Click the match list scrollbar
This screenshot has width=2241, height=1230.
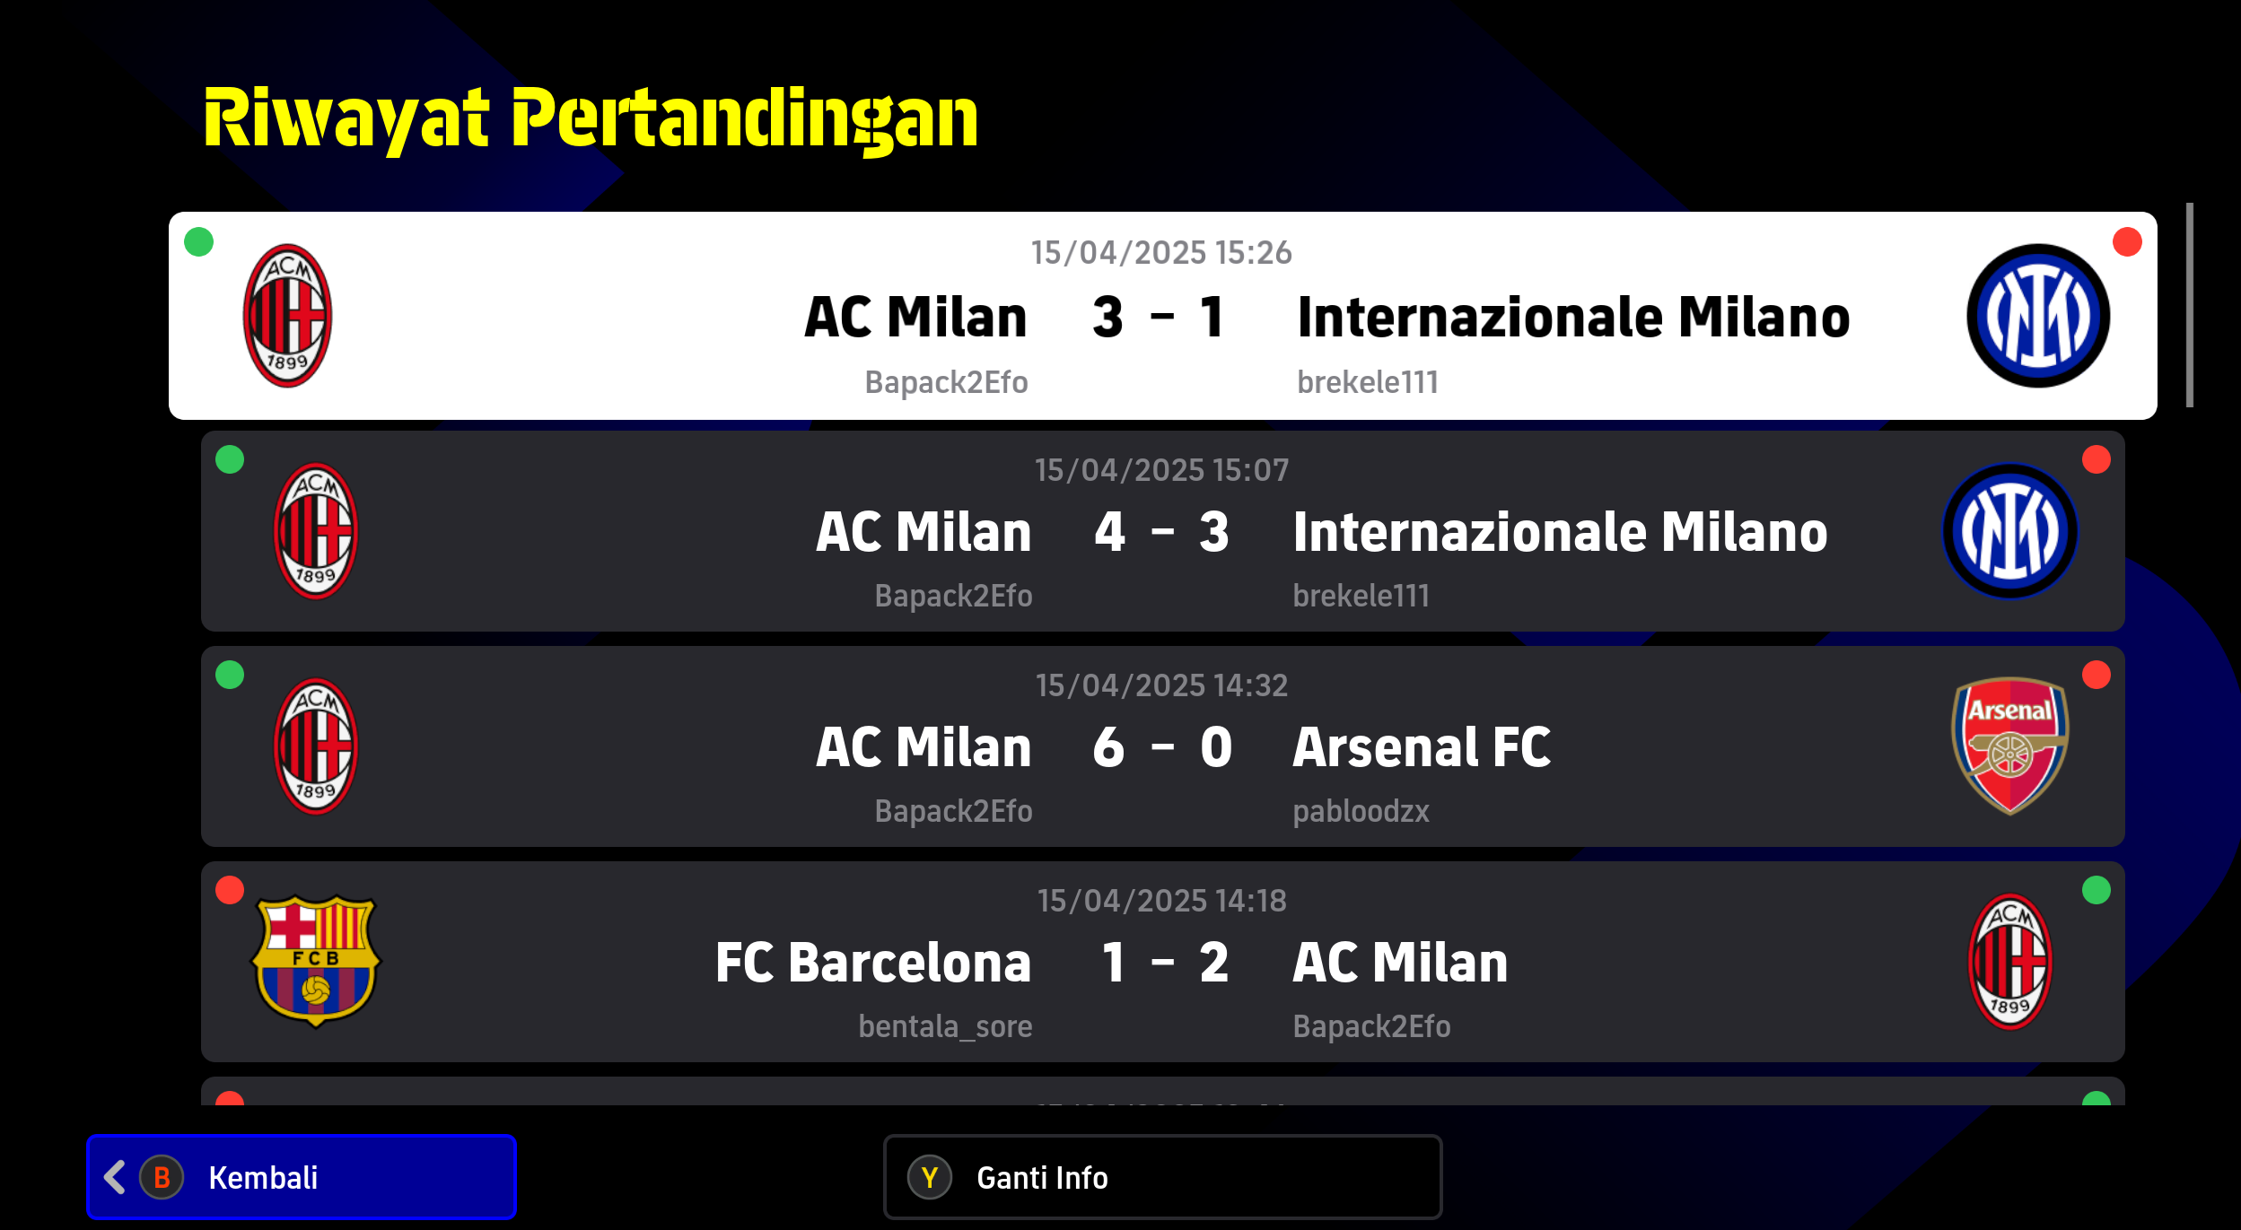coord(2190,305)
